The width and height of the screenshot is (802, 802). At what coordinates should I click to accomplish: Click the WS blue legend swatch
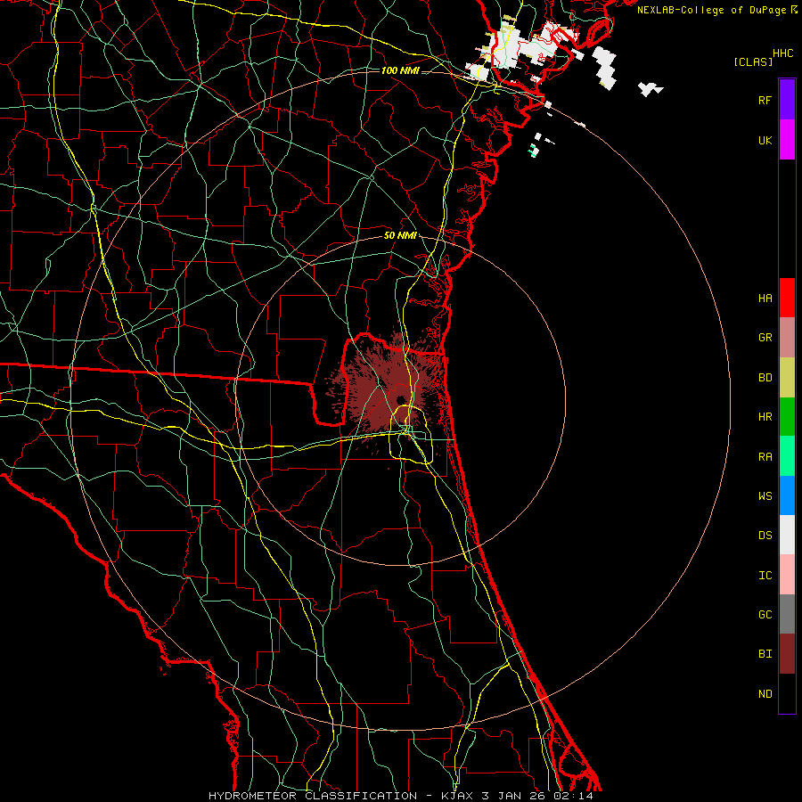click(787, 495)
